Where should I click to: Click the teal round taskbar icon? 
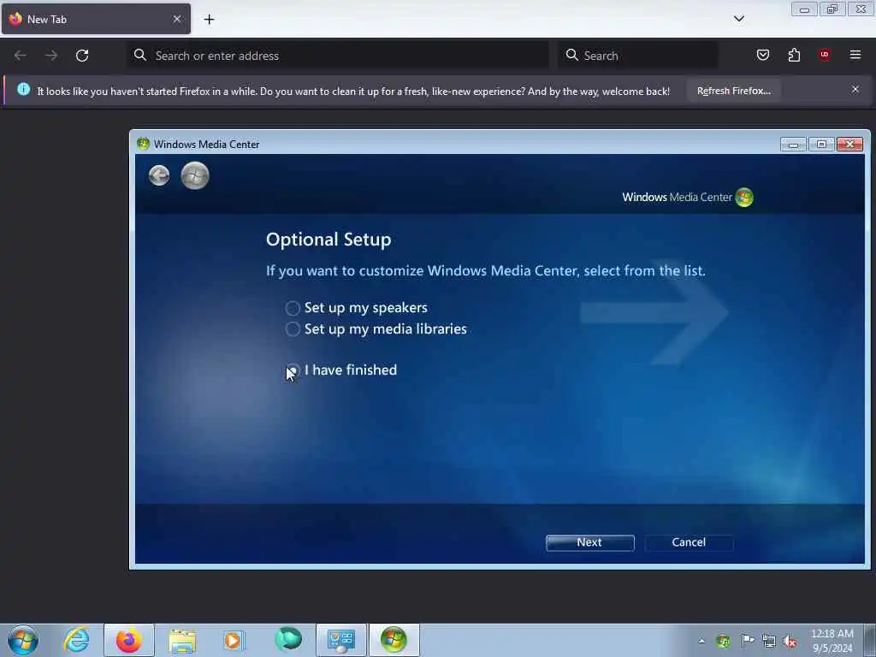(288, 640)
